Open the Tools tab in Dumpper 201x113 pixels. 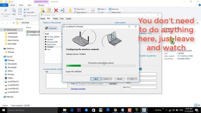[62, 19]
